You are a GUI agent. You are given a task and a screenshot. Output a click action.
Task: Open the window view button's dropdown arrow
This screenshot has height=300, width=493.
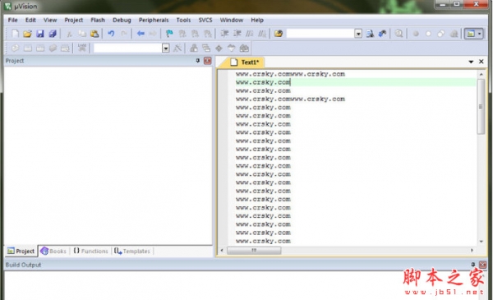pos(480,34)
